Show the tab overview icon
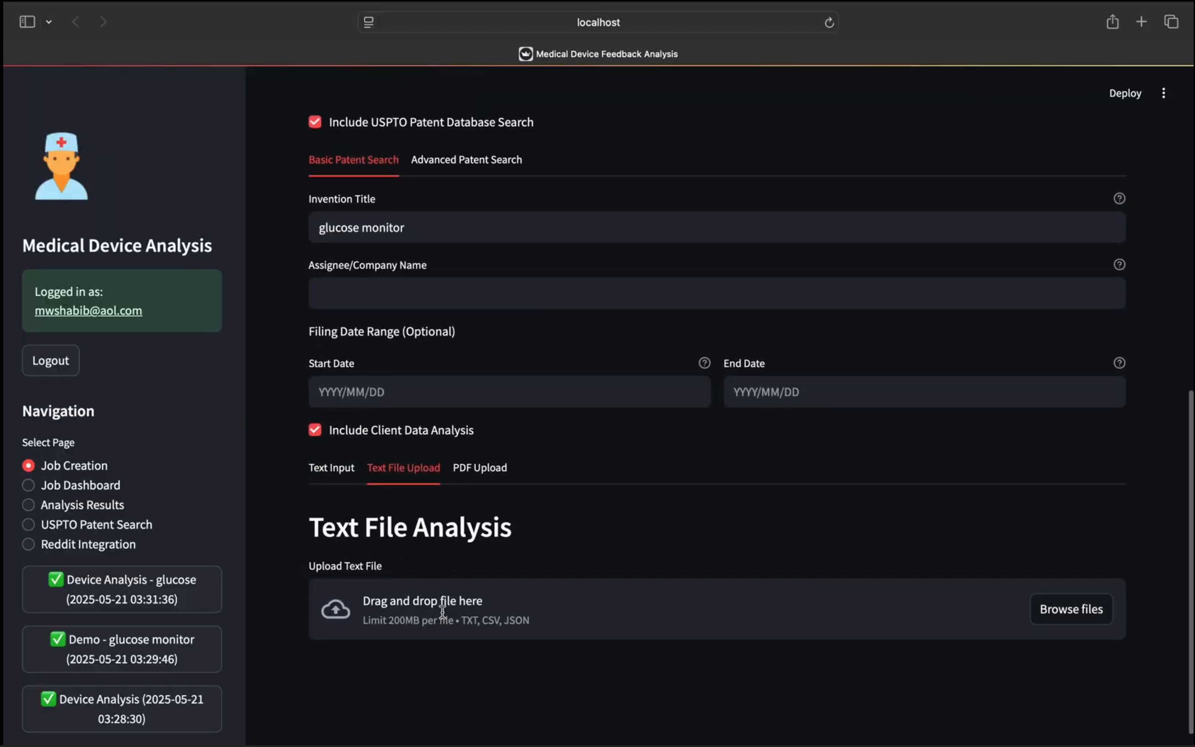The height and width of the screenshot is (747, 1195). coord(1171,22)
